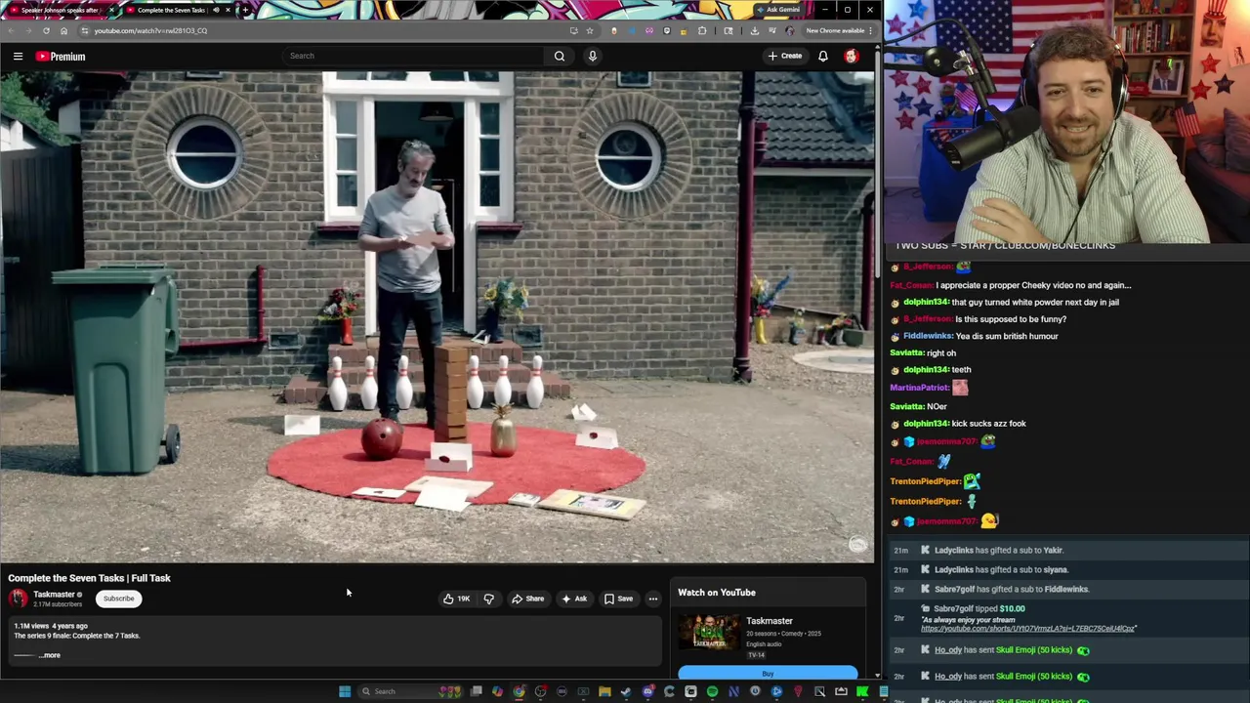The width and height of the screenshot is (1250, 703).
Task: Click video title Complete the Seven Tasks
Action: [89, 578]
